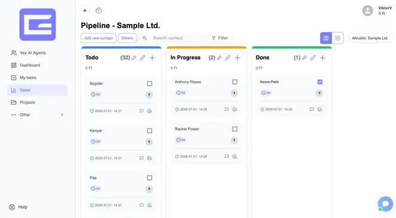Switch to the list rows view icon
Screen dimensions: 396x218
click(338, 38)
